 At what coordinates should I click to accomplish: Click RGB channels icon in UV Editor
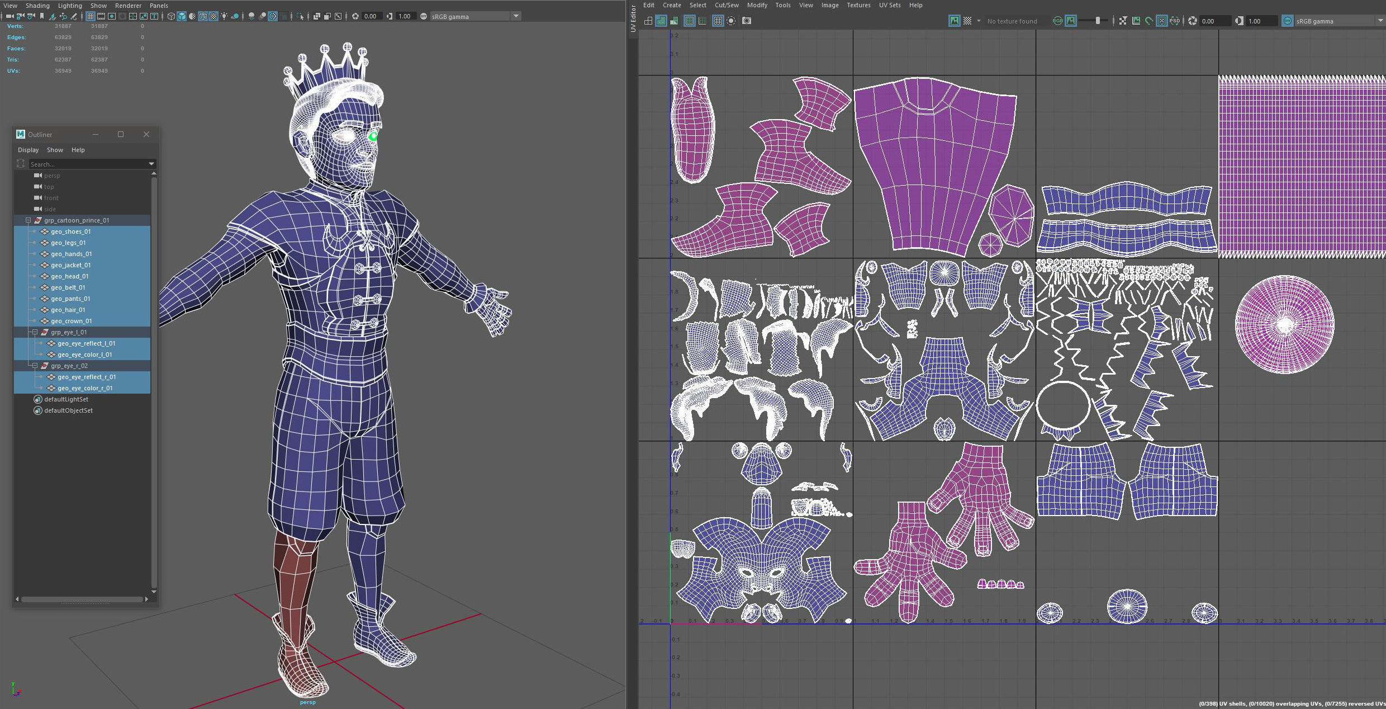(x=1057, y=21)
